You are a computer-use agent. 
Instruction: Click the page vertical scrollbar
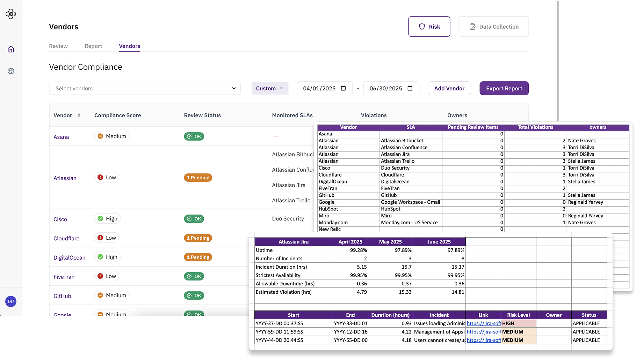point(558,61)
